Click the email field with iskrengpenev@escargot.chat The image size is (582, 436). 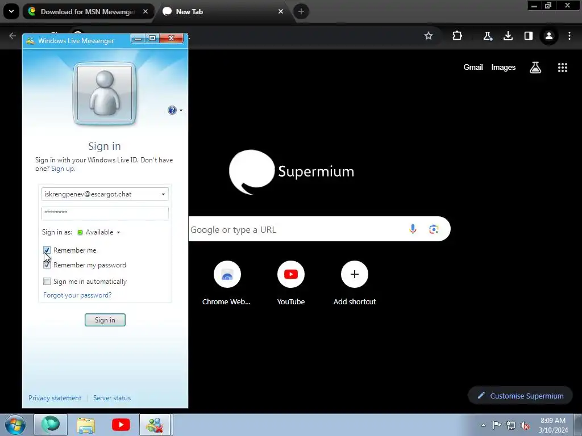pyautogui.click(x=105, y=194)
